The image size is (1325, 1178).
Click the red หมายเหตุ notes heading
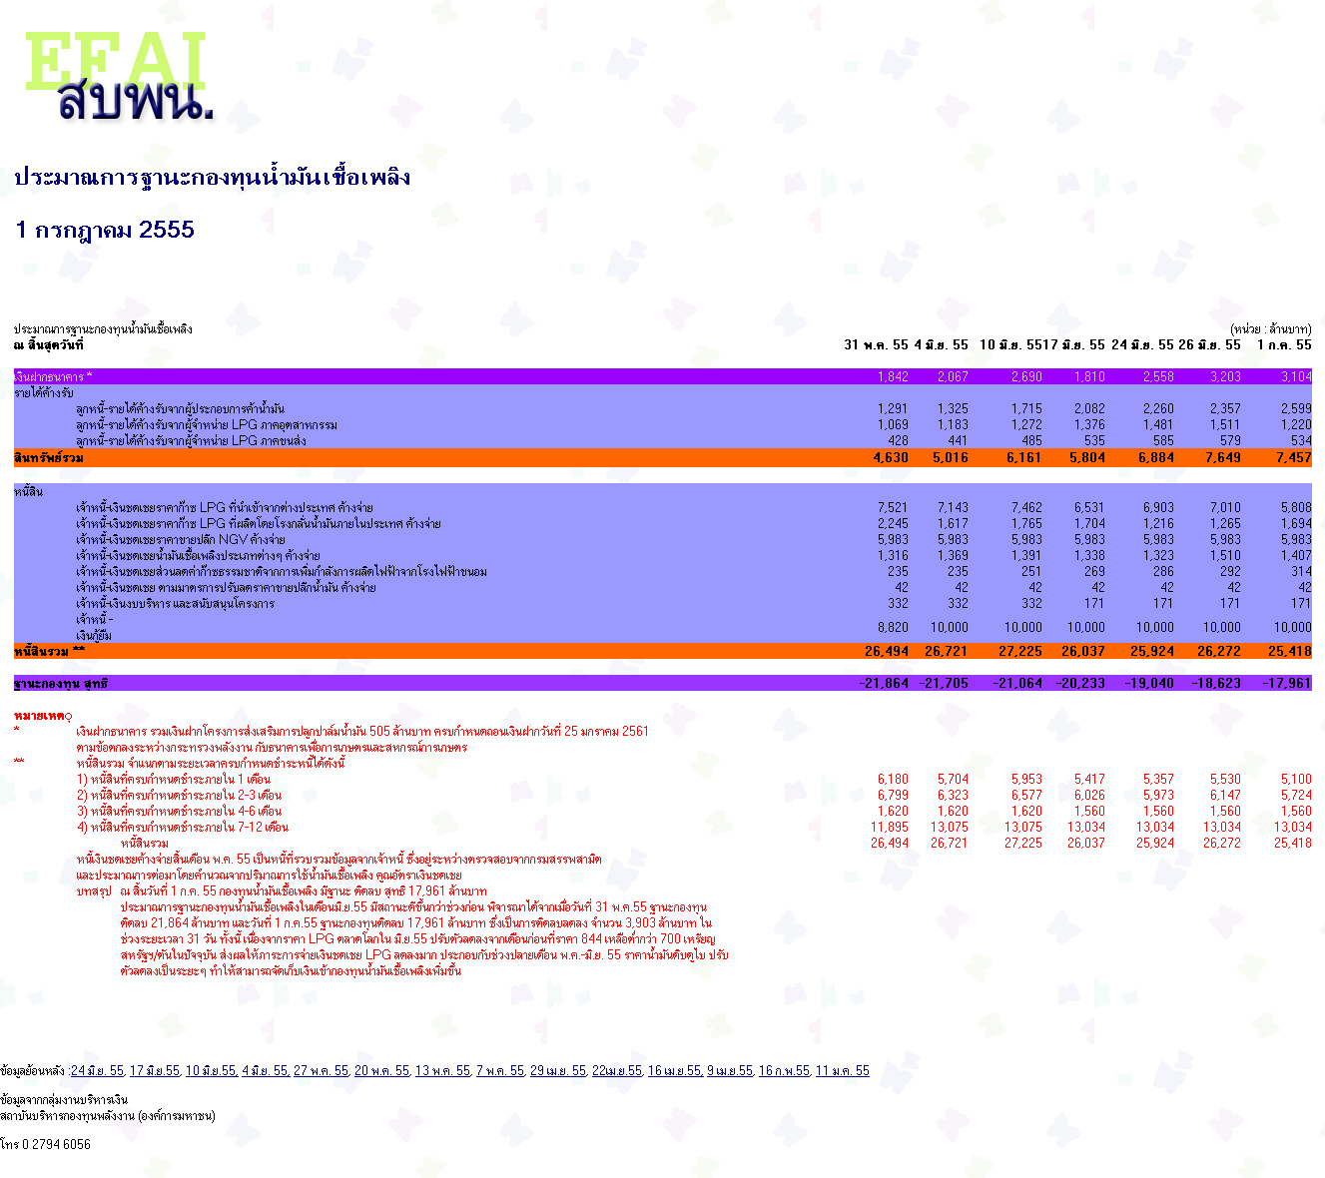point(43,716)
